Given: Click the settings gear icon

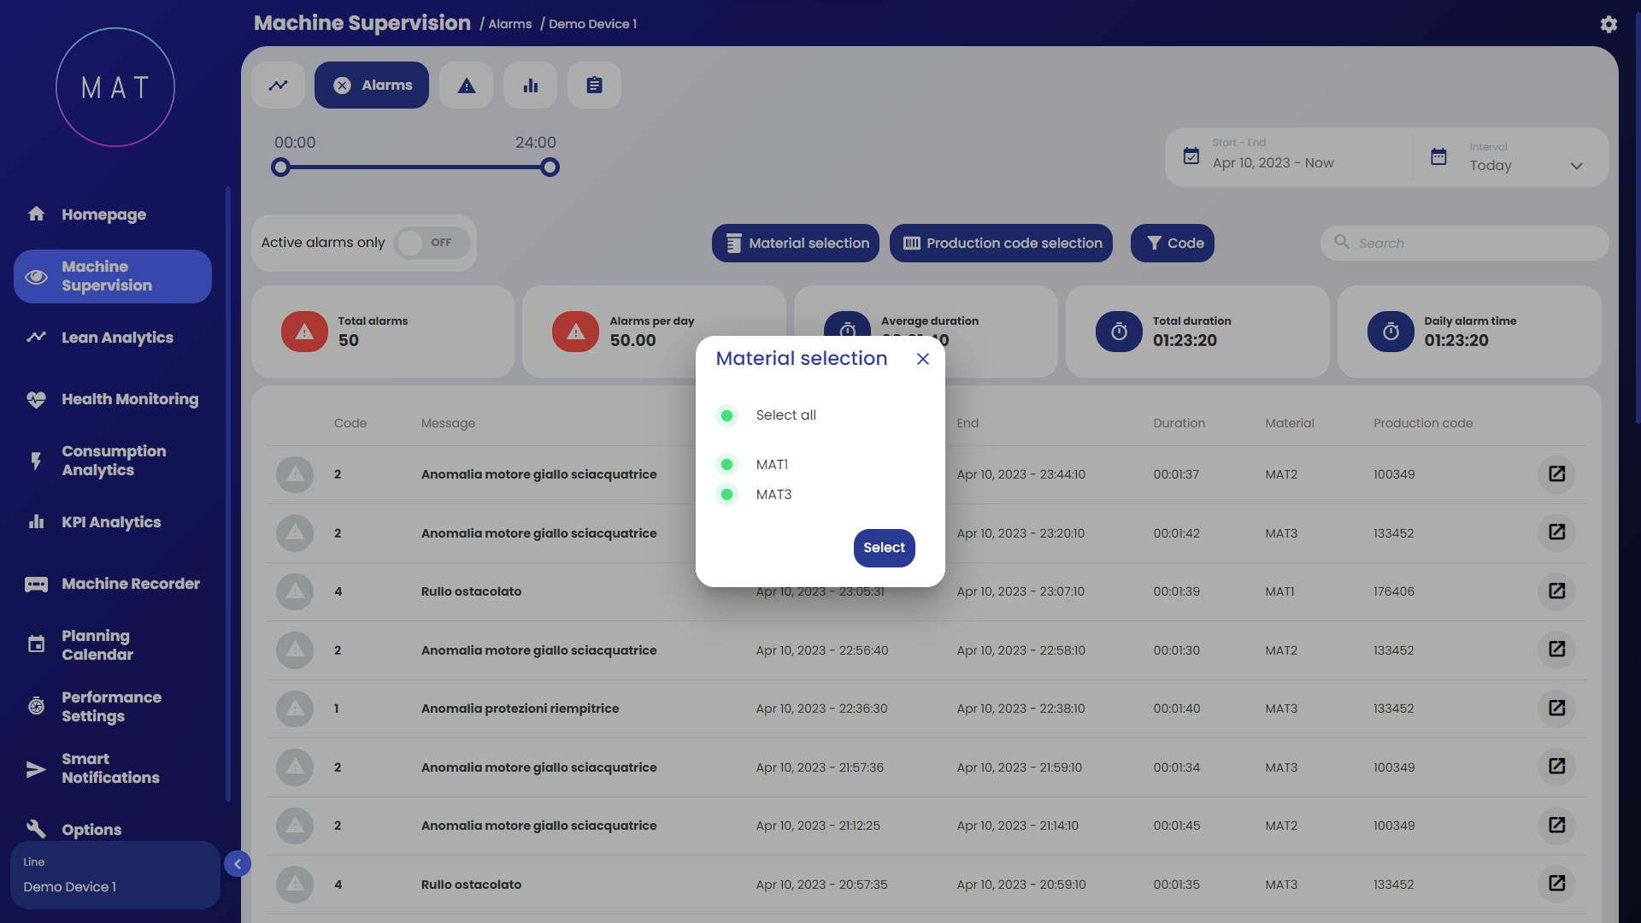Looking at the screenshot, I should [x=1609, y=24].
